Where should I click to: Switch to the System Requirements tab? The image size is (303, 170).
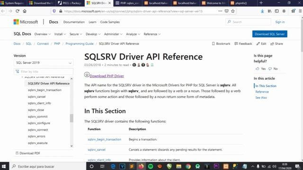coord(13,3)
